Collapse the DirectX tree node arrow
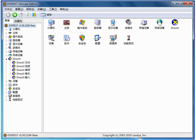Viewport: 196px width, 140px height. coord(6,59)
